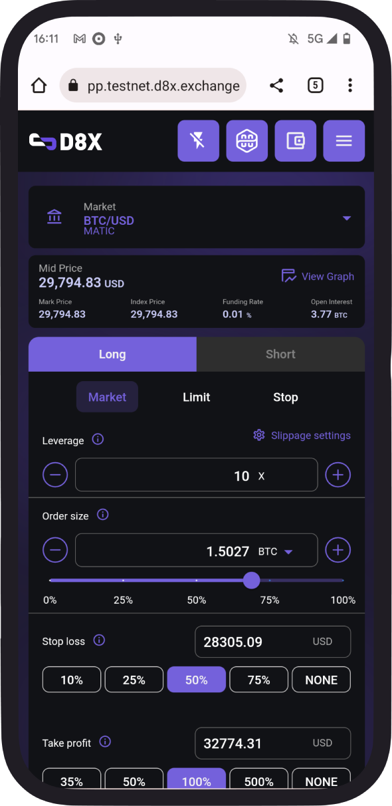
Task: Select the 50% stop loss option
Action: click(x=196, y=679)
